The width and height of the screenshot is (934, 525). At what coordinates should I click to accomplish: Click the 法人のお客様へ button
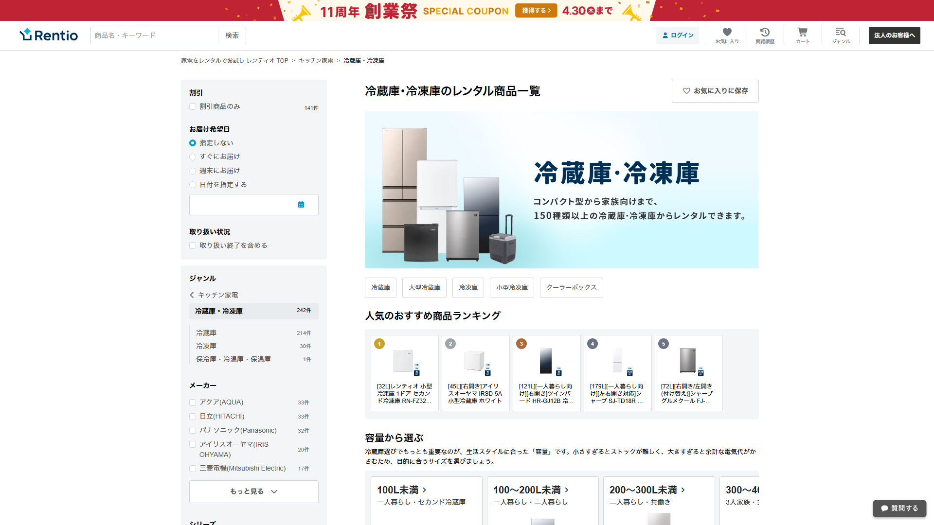coord(894,35)
